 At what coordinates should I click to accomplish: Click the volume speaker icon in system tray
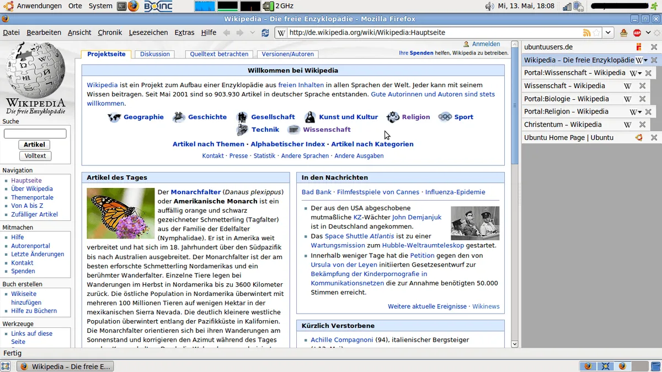pos(489,6)
